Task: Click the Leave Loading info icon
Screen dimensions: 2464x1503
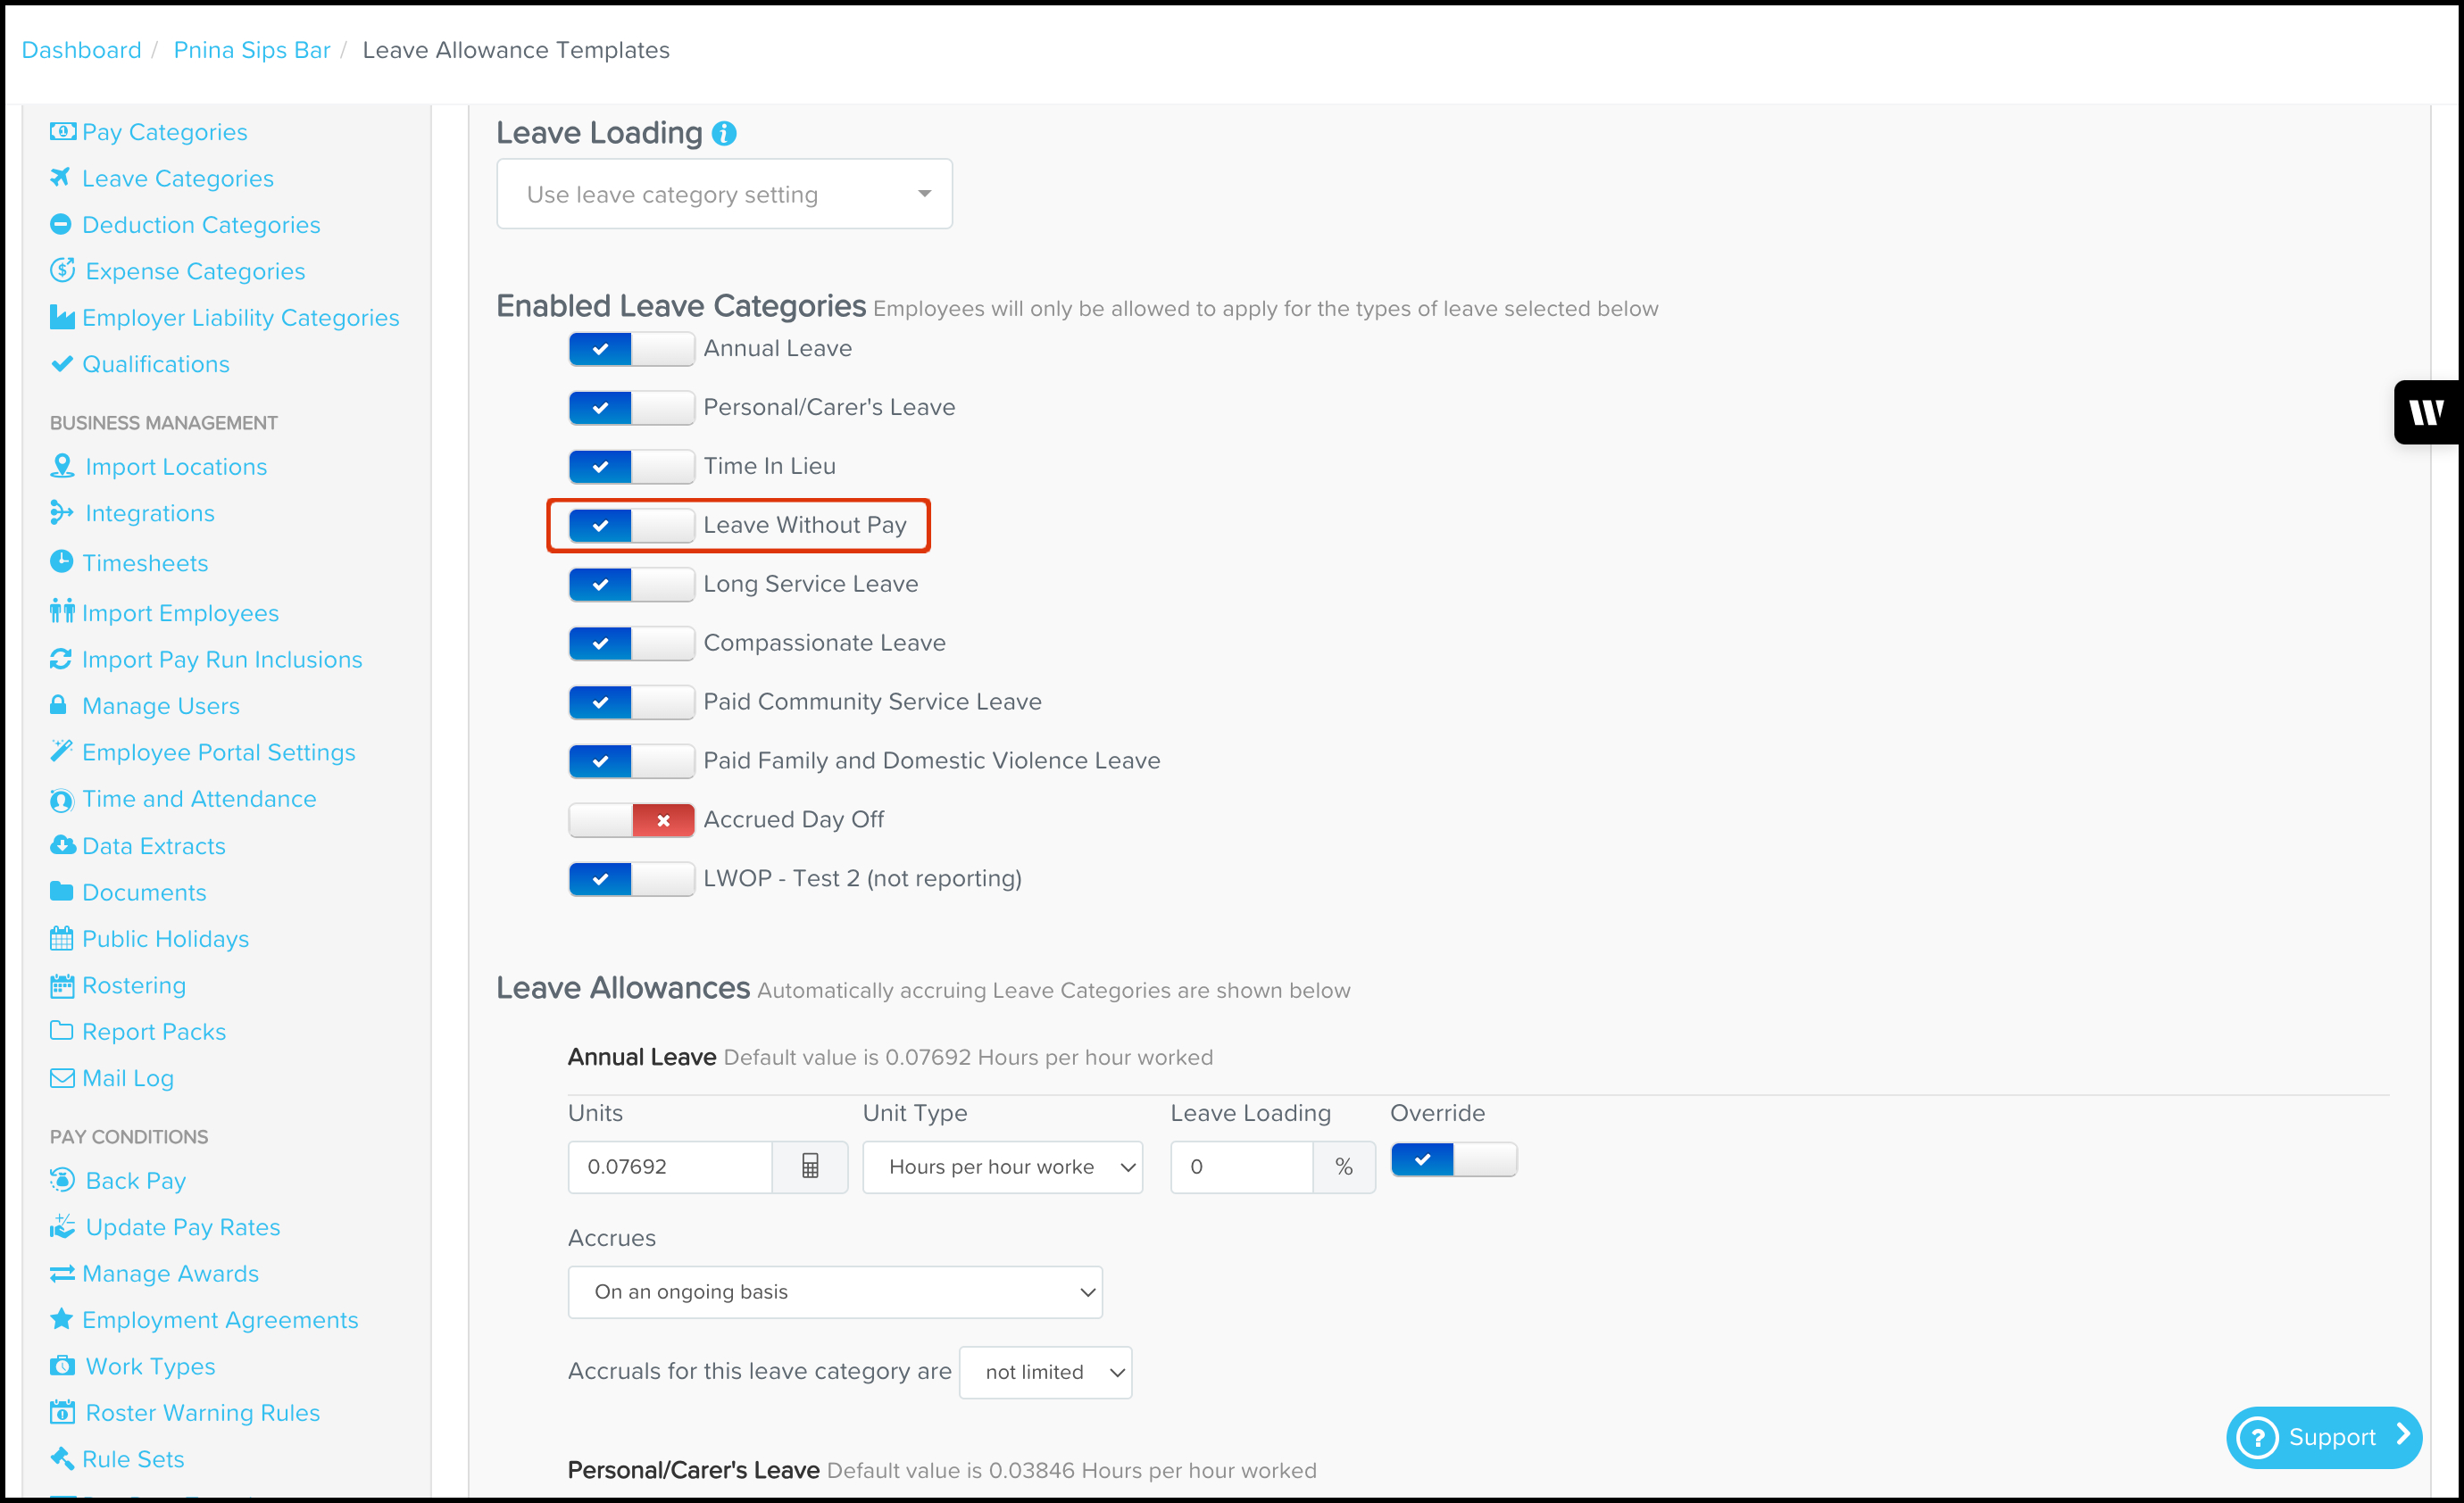Action: [724, 133]
